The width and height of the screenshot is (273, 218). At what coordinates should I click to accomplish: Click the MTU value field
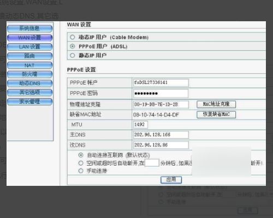coord(140,125)
